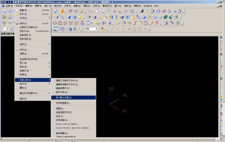The height and width of the screenshot is (142, 225).
Task: Toggle the circle center snap point icon
Action: click(134, 29)
